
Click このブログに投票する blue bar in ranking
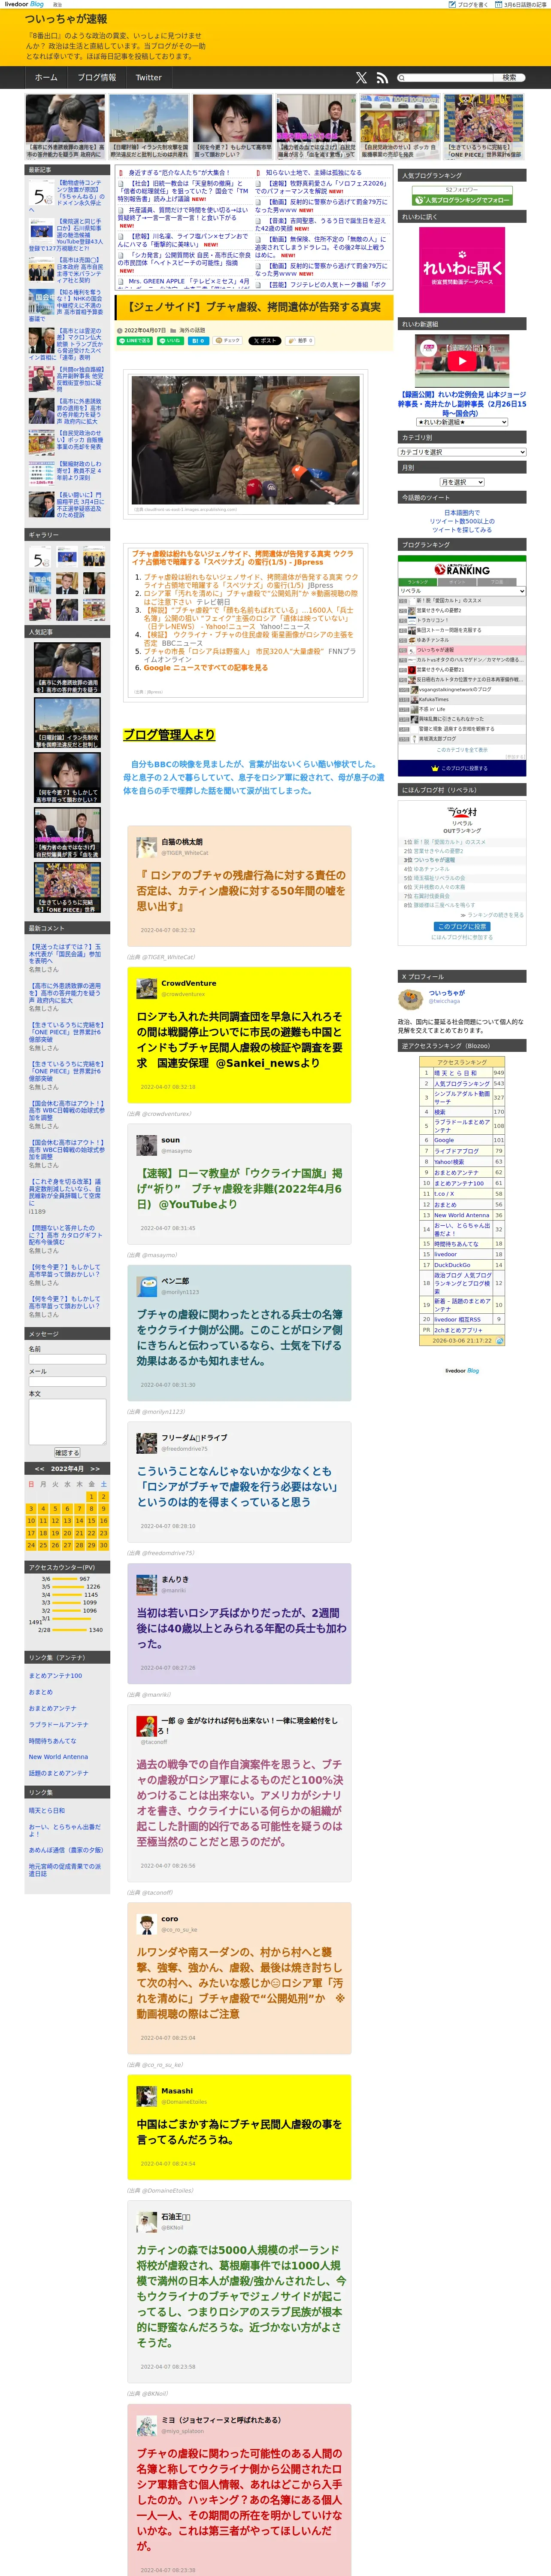point(462,768)
